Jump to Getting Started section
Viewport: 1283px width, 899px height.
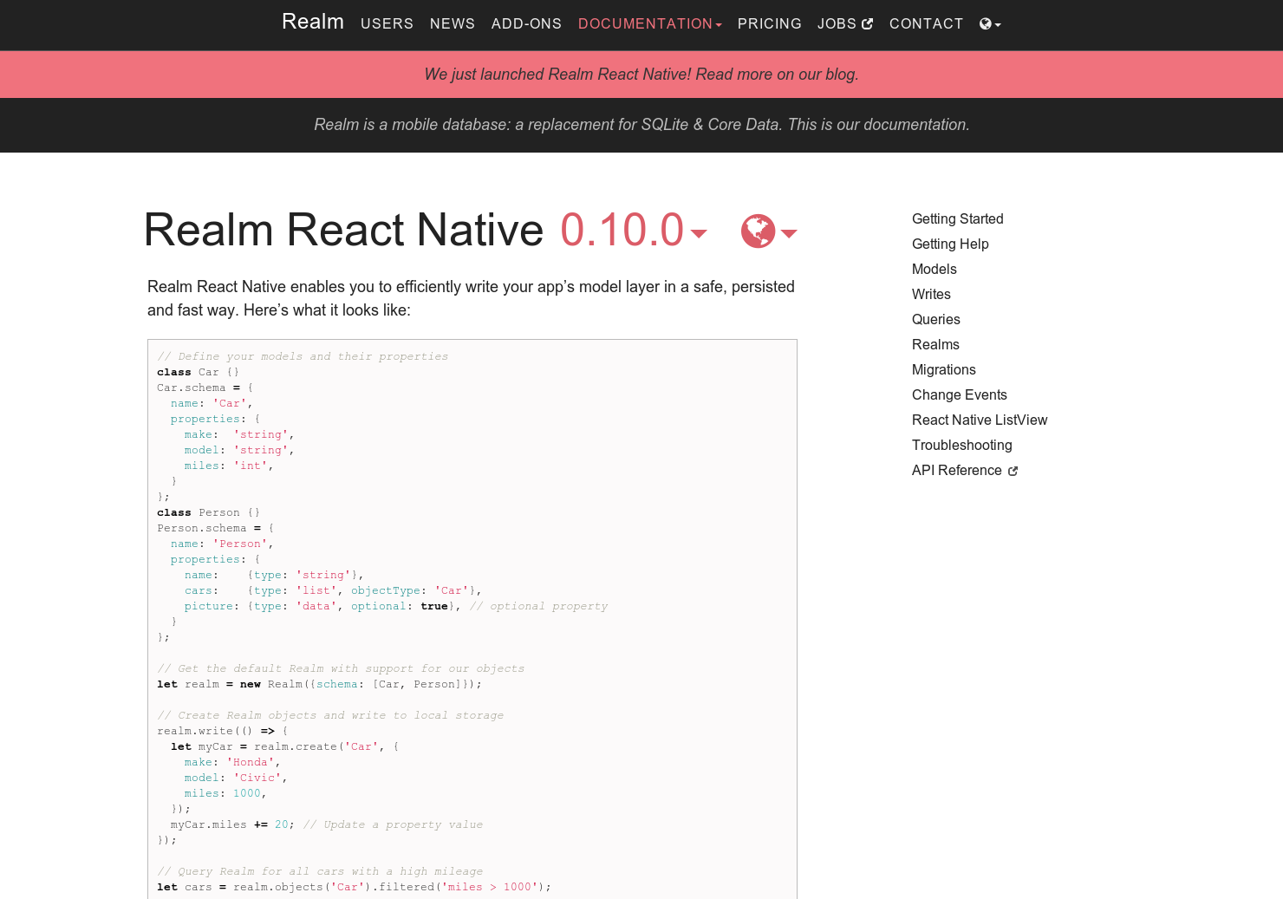[957, 219]
